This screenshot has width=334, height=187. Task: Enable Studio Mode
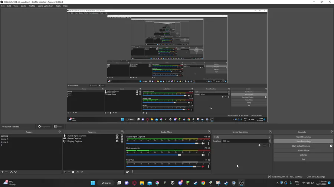303,150
